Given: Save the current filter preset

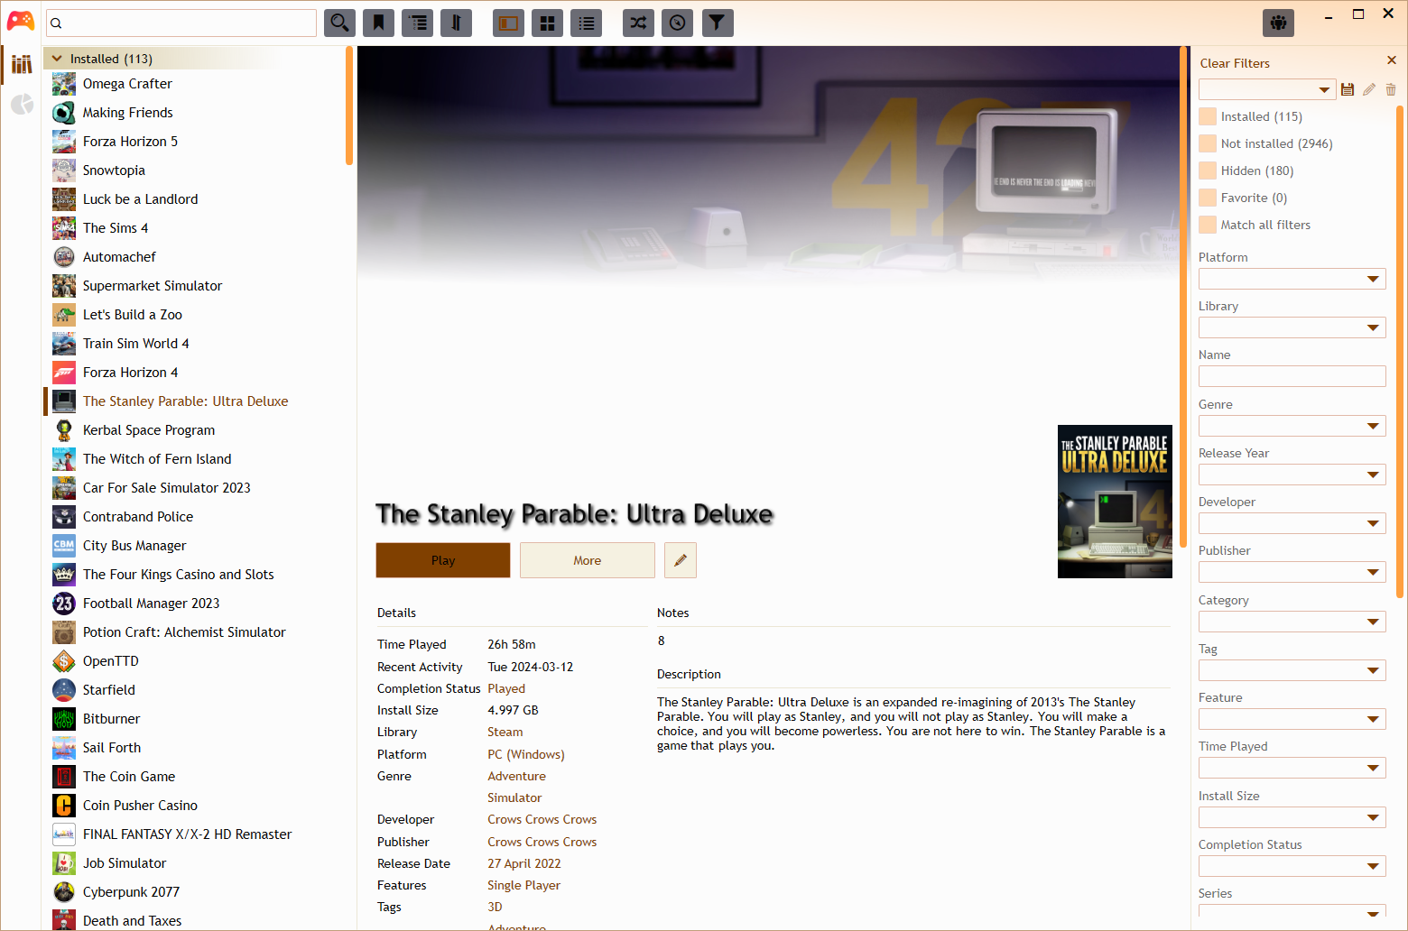Looking at the screenshot, I should (x=1348, y=89).
